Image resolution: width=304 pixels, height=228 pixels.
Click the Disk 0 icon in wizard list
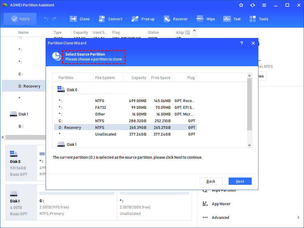click(x=61, y=89)
